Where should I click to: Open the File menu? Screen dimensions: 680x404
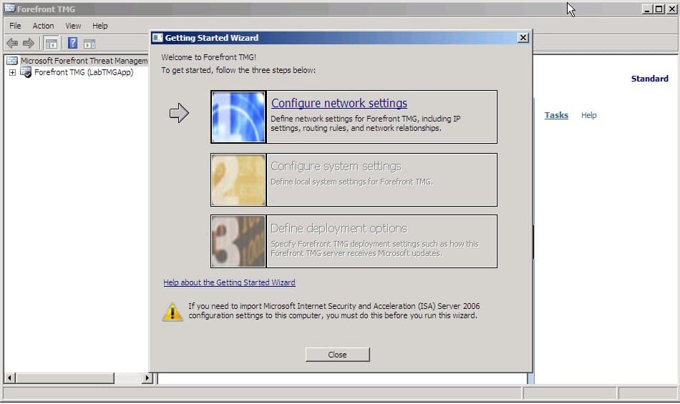click(x=15, y=26)
